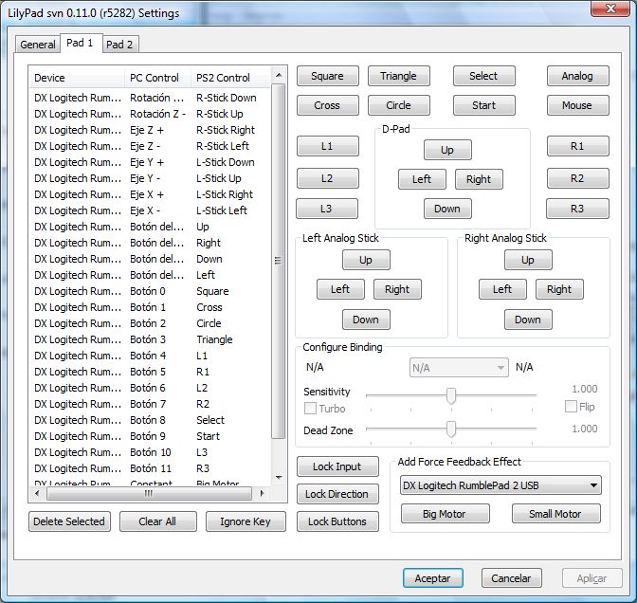Click the Cancelar button

[512, 577]
